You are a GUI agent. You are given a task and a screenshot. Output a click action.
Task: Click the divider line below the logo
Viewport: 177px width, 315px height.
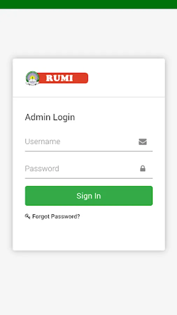89,97
